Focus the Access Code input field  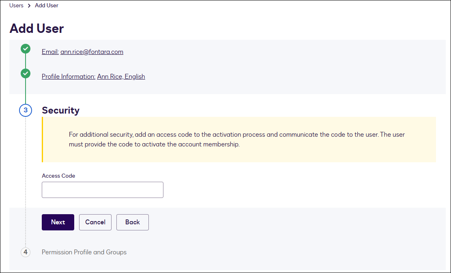[x=102, y=190]
